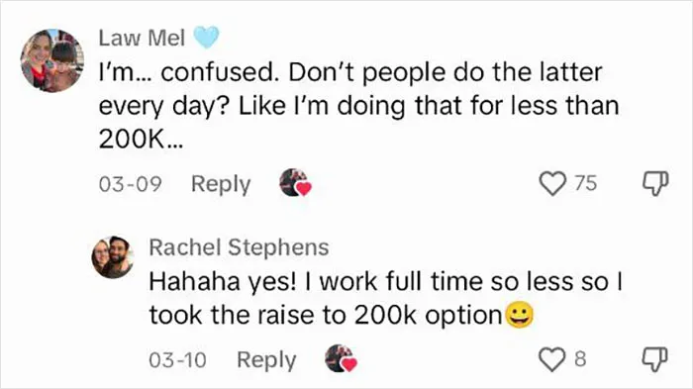Click the smiley emoji after '200k option'
The width and height of the screenshot is (693, 389).
(520, 315)
